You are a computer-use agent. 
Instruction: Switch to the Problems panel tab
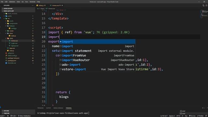(40, 108)
